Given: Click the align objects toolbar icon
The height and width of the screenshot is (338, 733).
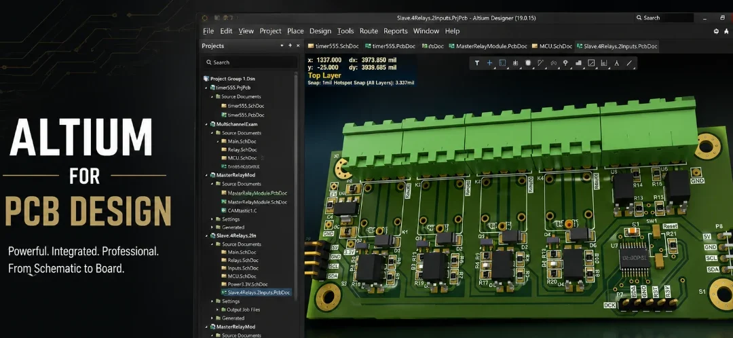Looking at the screenshot, I should [x=516, y=63].
